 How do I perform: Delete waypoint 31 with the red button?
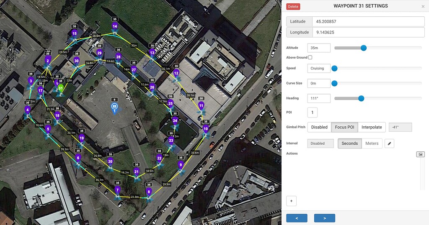(293, 7)
